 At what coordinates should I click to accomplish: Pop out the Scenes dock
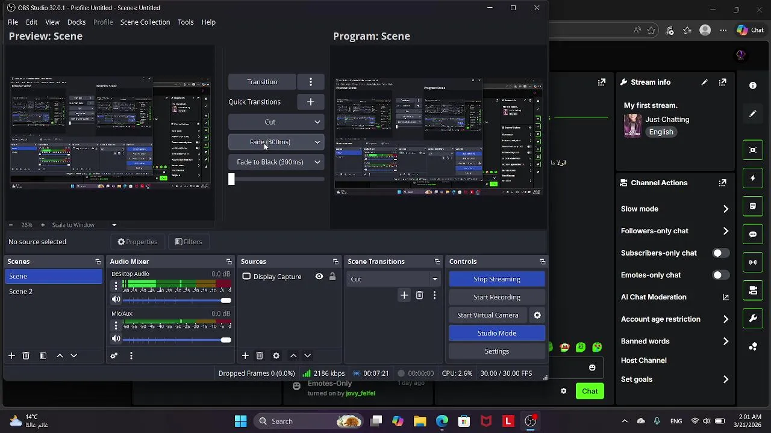tap(98, 262)
